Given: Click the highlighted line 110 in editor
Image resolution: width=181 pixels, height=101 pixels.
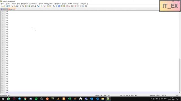Looking at the screenshot, I should click(x=92, y=92).
